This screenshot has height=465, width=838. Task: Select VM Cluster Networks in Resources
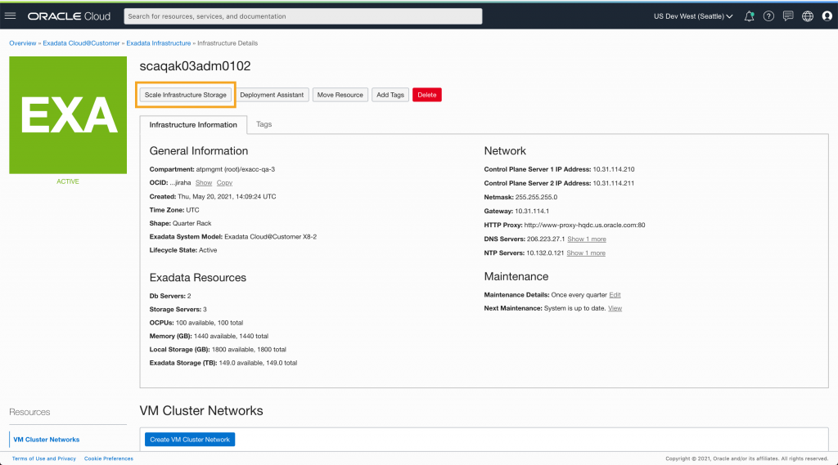(x=47, y=440)
